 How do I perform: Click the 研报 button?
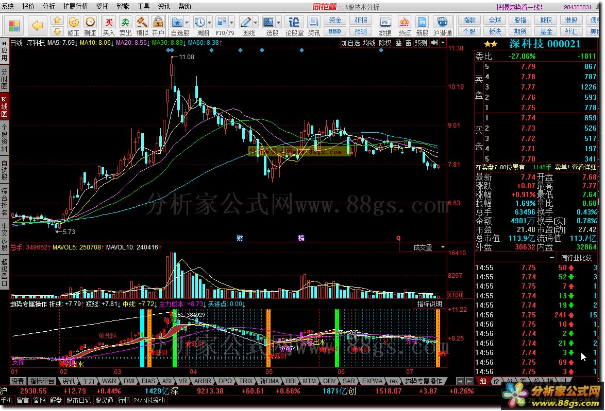tap(361, 20)
